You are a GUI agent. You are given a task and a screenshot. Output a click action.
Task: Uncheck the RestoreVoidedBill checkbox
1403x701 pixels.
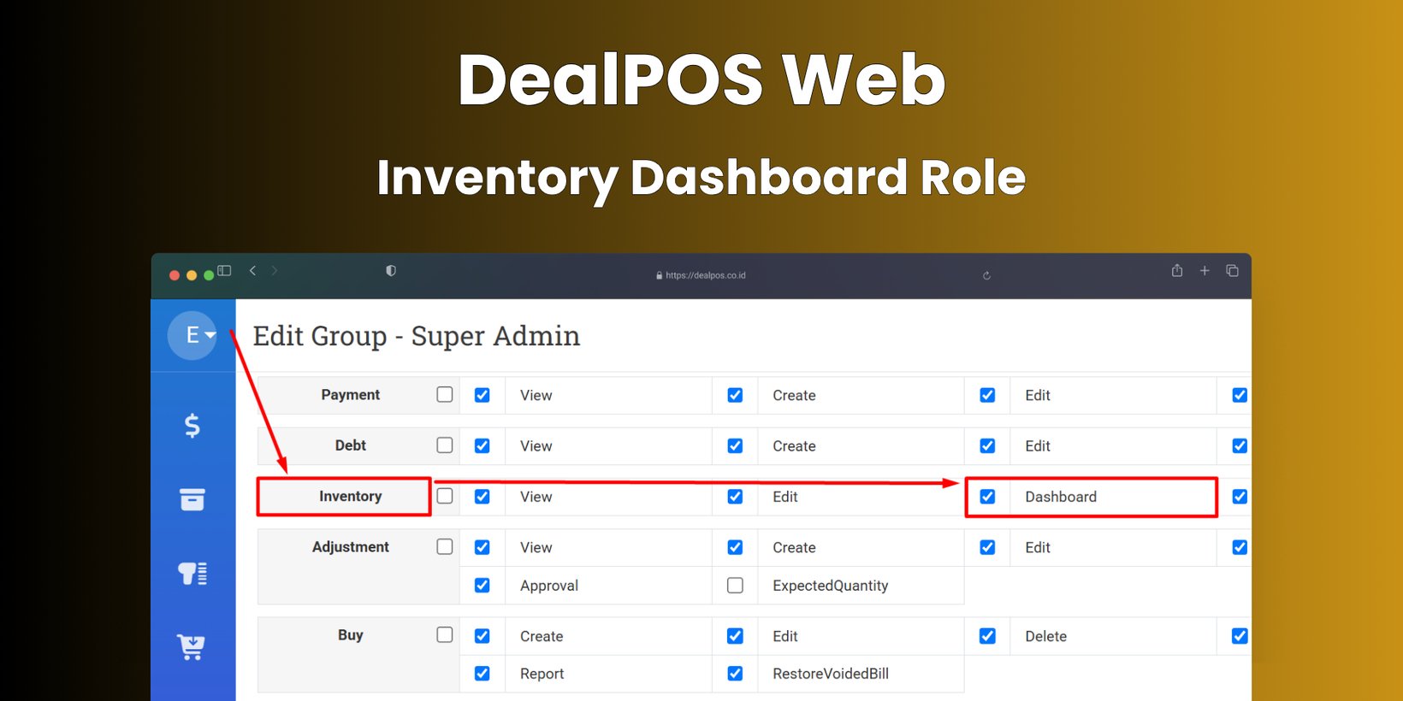tap(735, 674)
